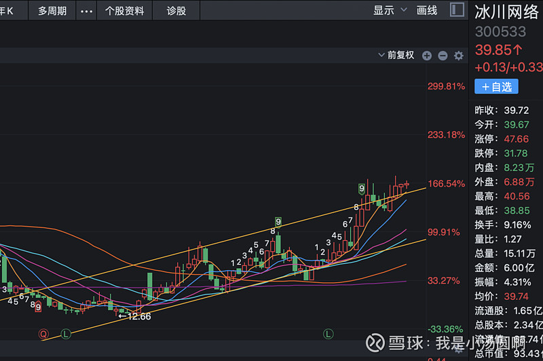Image resolution: width=543 pixels, height=361 pixels.
Task: Zoom out chart with minus icon
Action: (443, 56)
